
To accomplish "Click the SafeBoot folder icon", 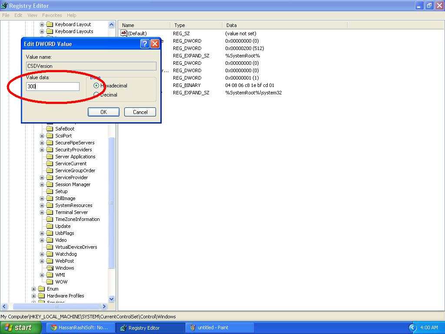I will click(50, 129).
